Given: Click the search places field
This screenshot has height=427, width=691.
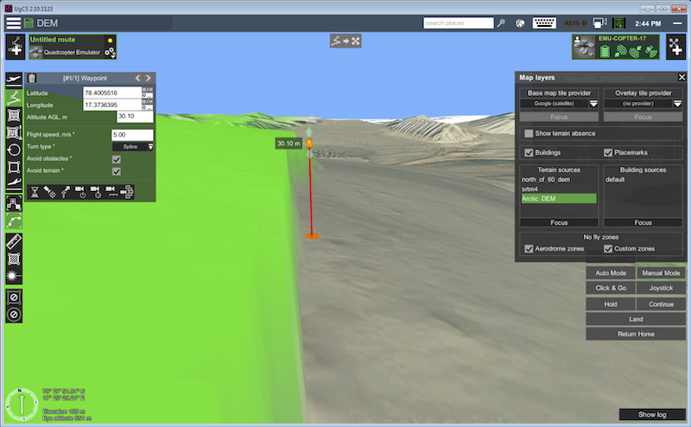Looking at the screenshot, I should pyautogui.click(x=459, y=23).
